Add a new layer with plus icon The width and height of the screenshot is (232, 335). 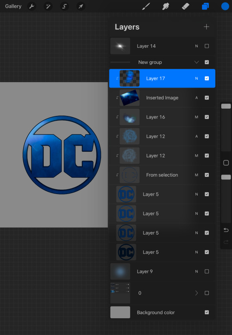coord(207,27)
